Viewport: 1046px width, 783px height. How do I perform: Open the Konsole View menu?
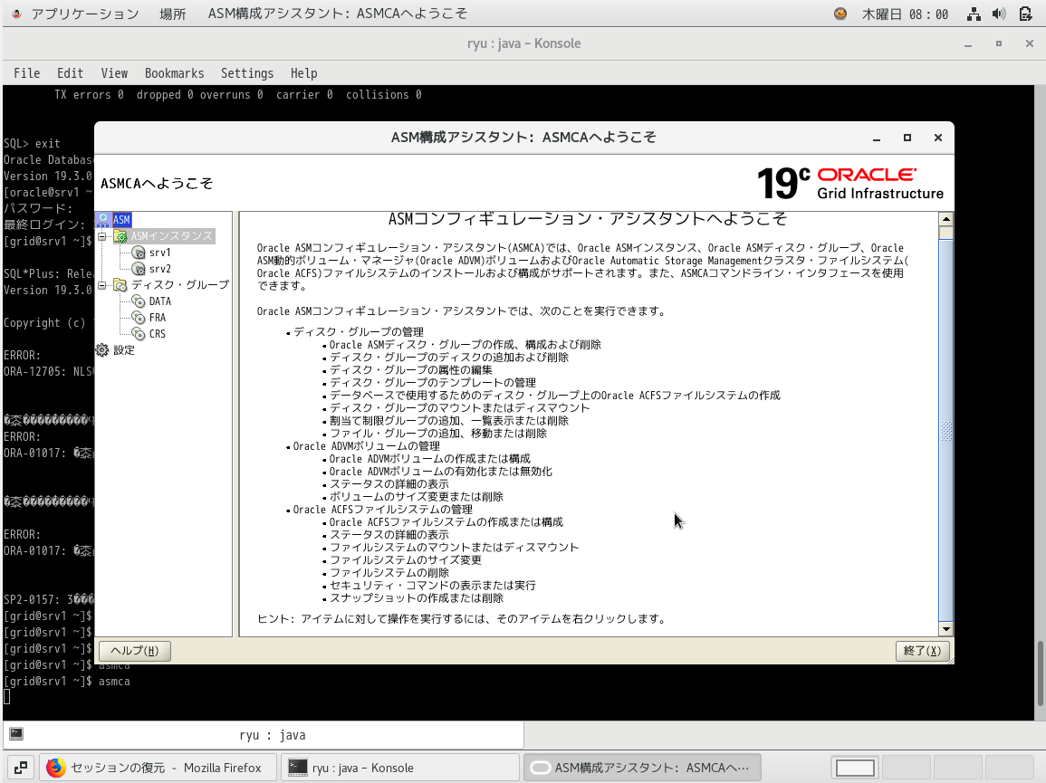pyautogui.click(x=114, y=73)
